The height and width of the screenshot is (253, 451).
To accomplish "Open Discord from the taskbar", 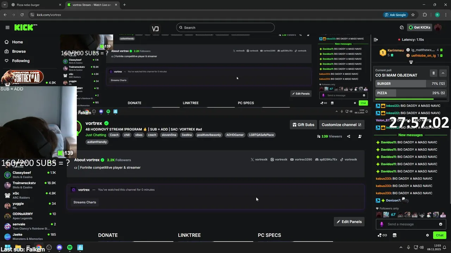I will click(x=59, y=247).
